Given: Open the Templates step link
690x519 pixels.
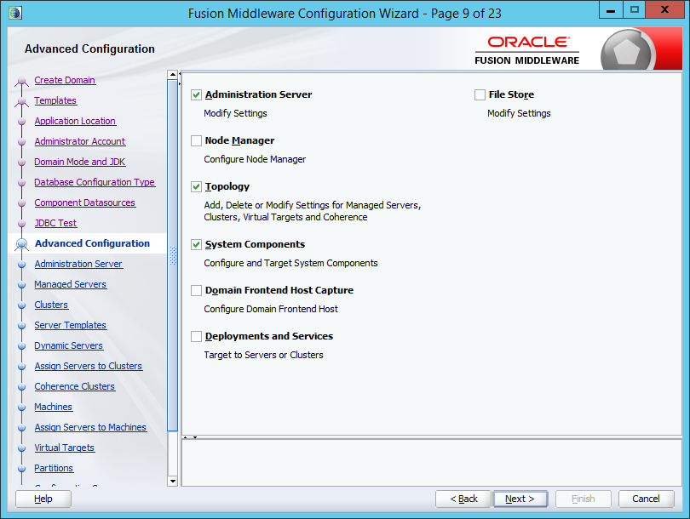Looking at the screenshot, I should [x=55, y=100].
